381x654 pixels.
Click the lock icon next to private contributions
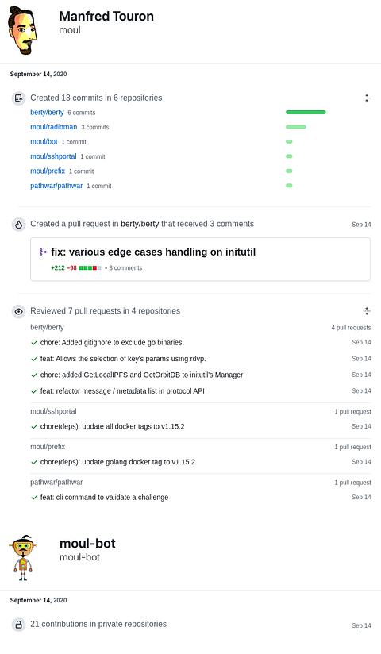(x=18, y=625)
